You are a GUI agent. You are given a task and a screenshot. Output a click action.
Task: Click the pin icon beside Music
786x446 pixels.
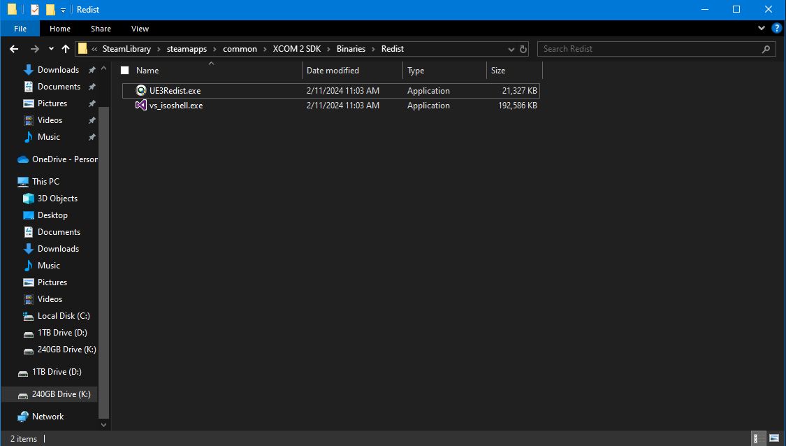(92, 137)
